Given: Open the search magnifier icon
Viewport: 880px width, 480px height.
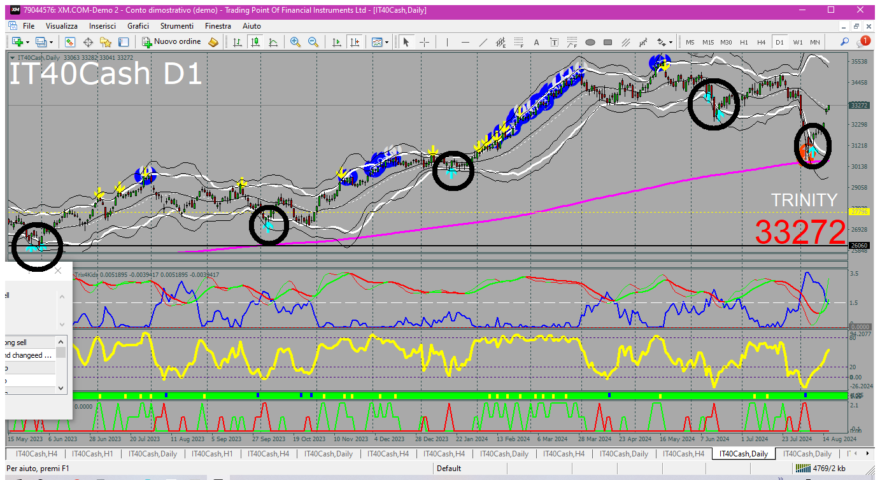Looking at the screenshot, I should coord(844,42).
